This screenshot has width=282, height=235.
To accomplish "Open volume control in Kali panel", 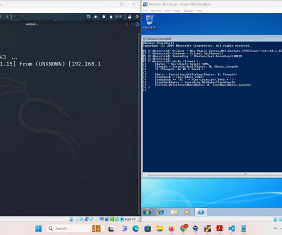I will (x=96, y=16).
